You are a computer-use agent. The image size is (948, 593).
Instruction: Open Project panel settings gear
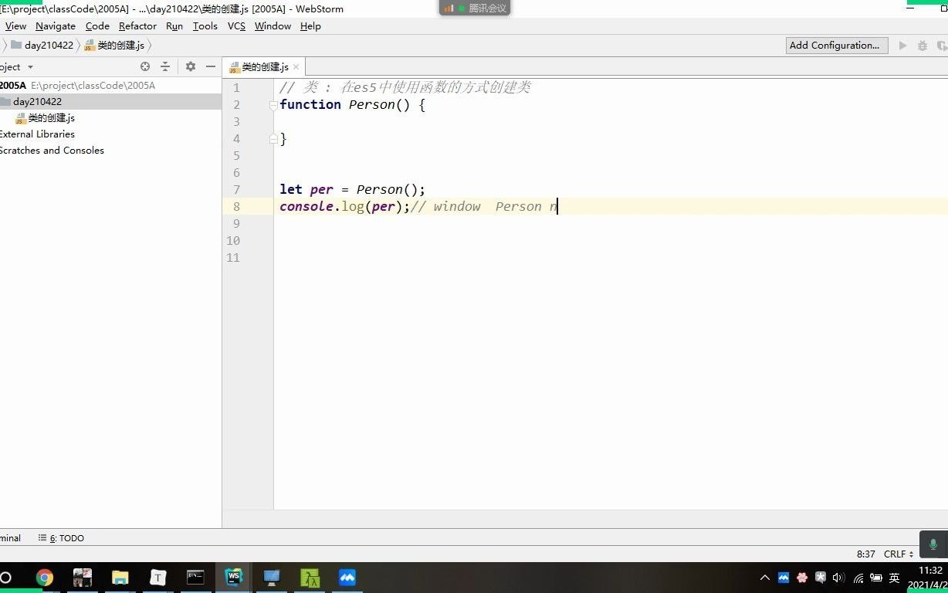(x=190, y=66)
